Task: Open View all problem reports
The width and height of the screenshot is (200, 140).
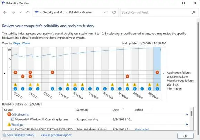Action: 56,135
